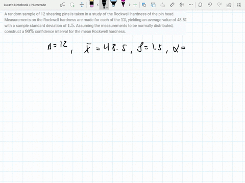Select the blue highlighter
Image resolution: width=245 pixels, height=183 pixels.
(x=113, y=4)
